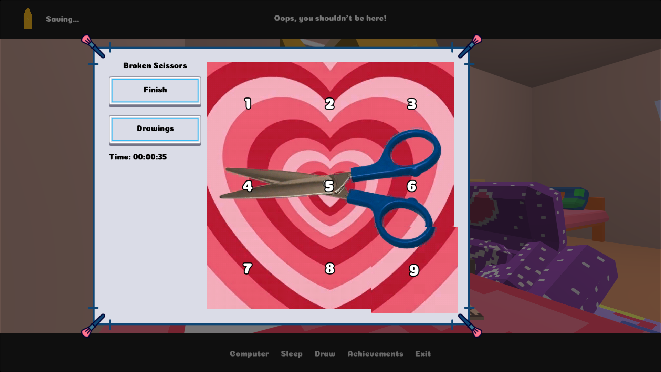Click the Time: 00:00:35 timer text
The height and width of the screenshot is (372, 661).
[138, 157]
